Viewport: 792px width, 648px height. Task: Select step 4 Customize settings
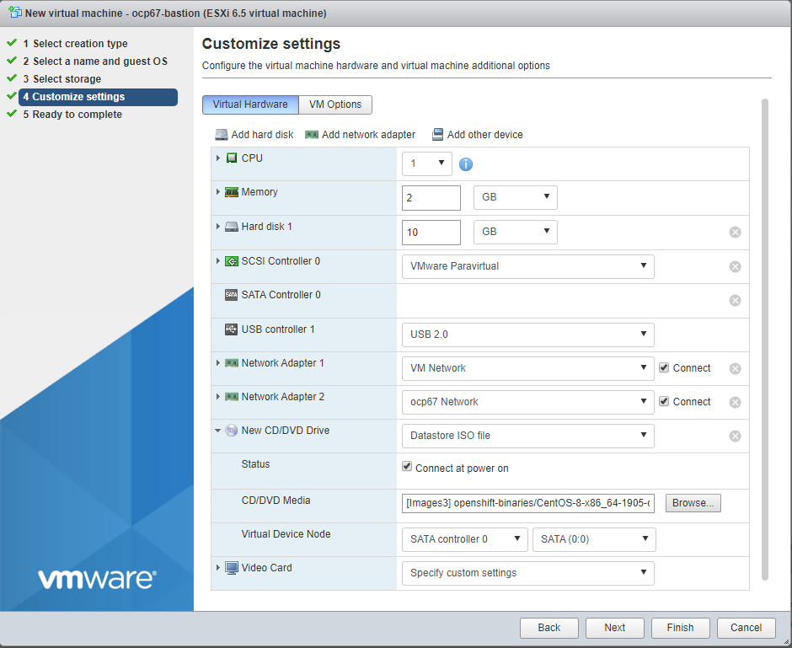[98, 97]
